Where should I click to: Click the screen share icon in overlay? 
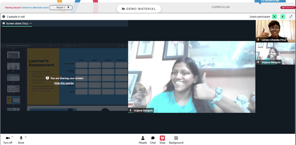tap(47, 78)
